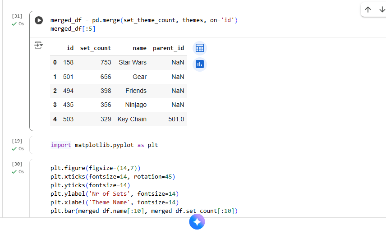This screenshot has height=230, width=386.
Task: Click id value 494
Action: (x=68, y=91)
